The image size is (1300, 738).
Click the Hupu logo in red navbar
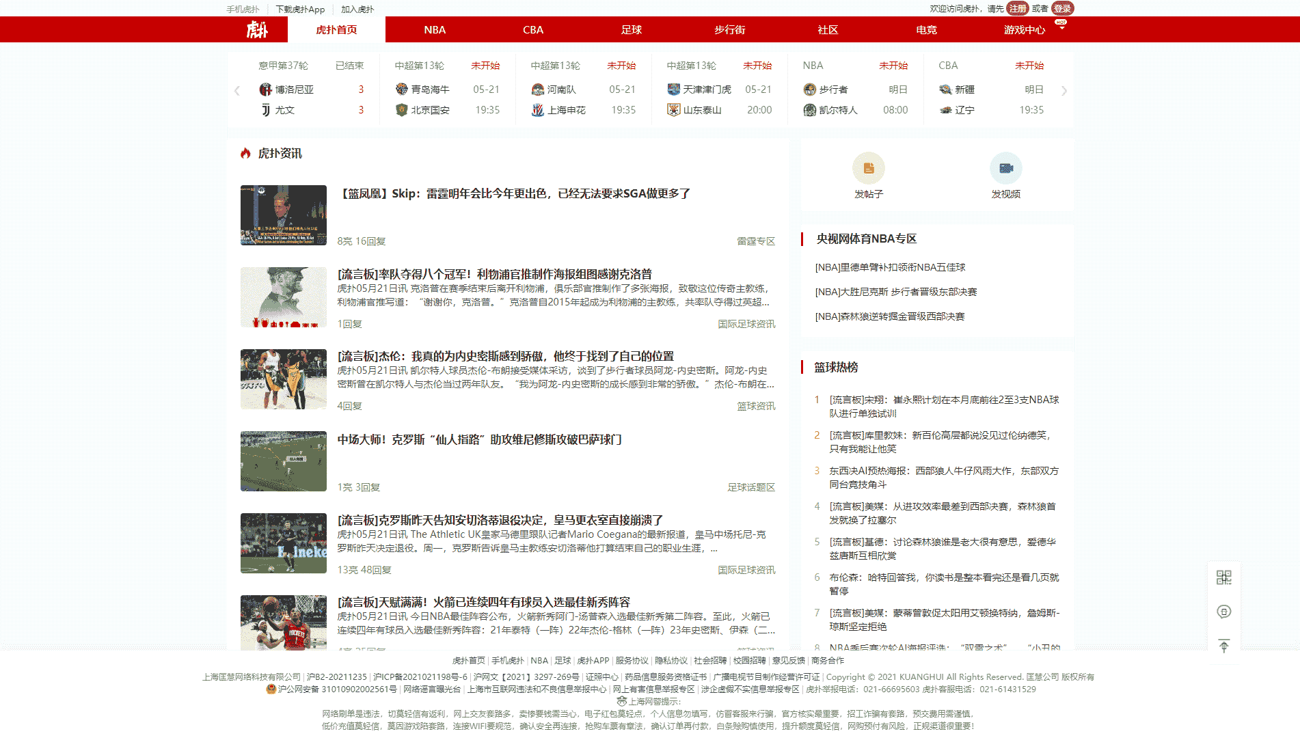pos(257,29)
